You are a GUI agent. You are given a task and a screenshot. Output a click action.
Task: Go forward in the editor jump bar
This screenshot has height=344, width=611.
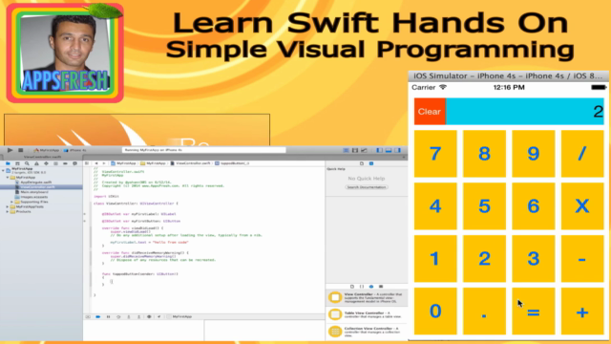click(x=104, y=163)
